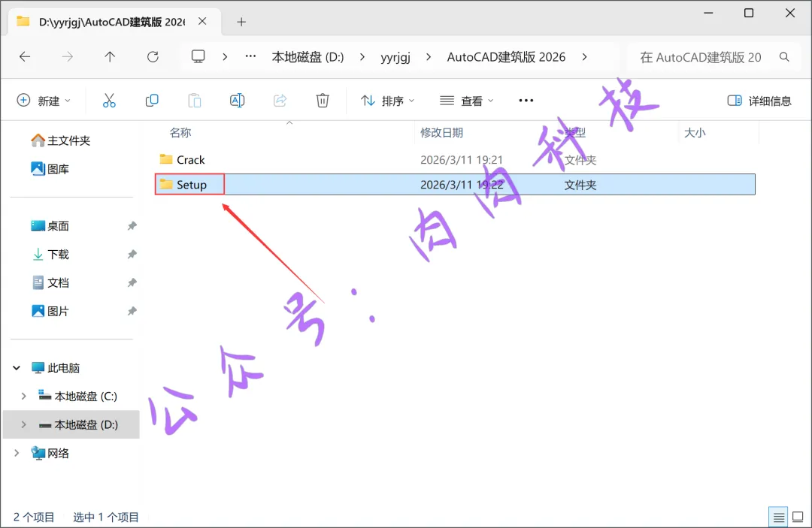Add a new Explorer tab
812x528 pixels.
(241, 22)
